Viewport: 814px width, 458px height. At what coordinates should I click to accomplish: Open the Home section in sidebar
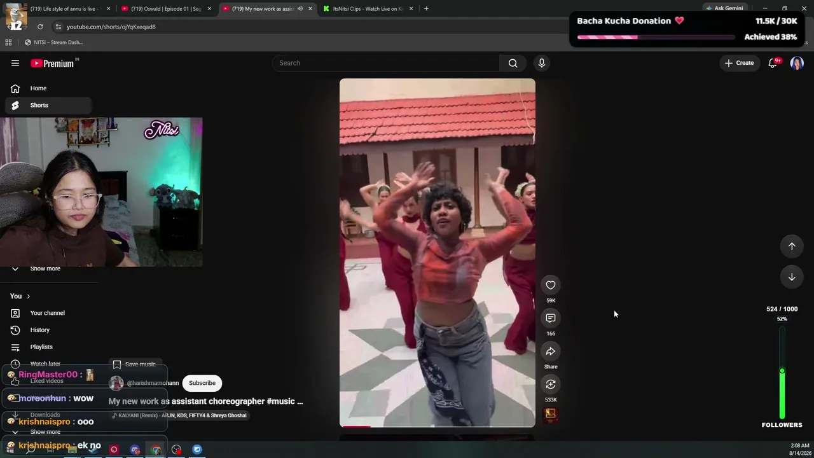(x=48, y=88)
